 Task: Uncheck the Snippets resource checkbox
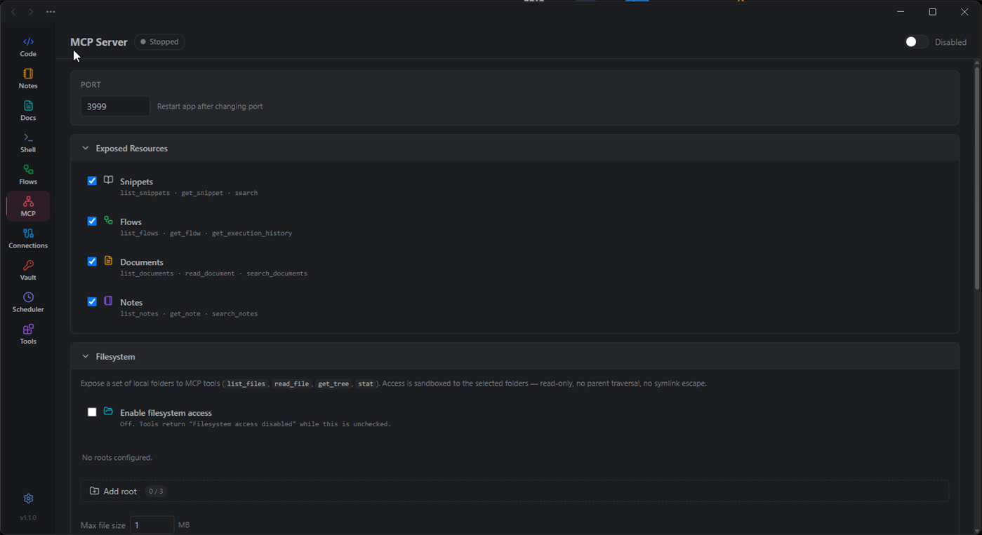[x=92, y=181]
